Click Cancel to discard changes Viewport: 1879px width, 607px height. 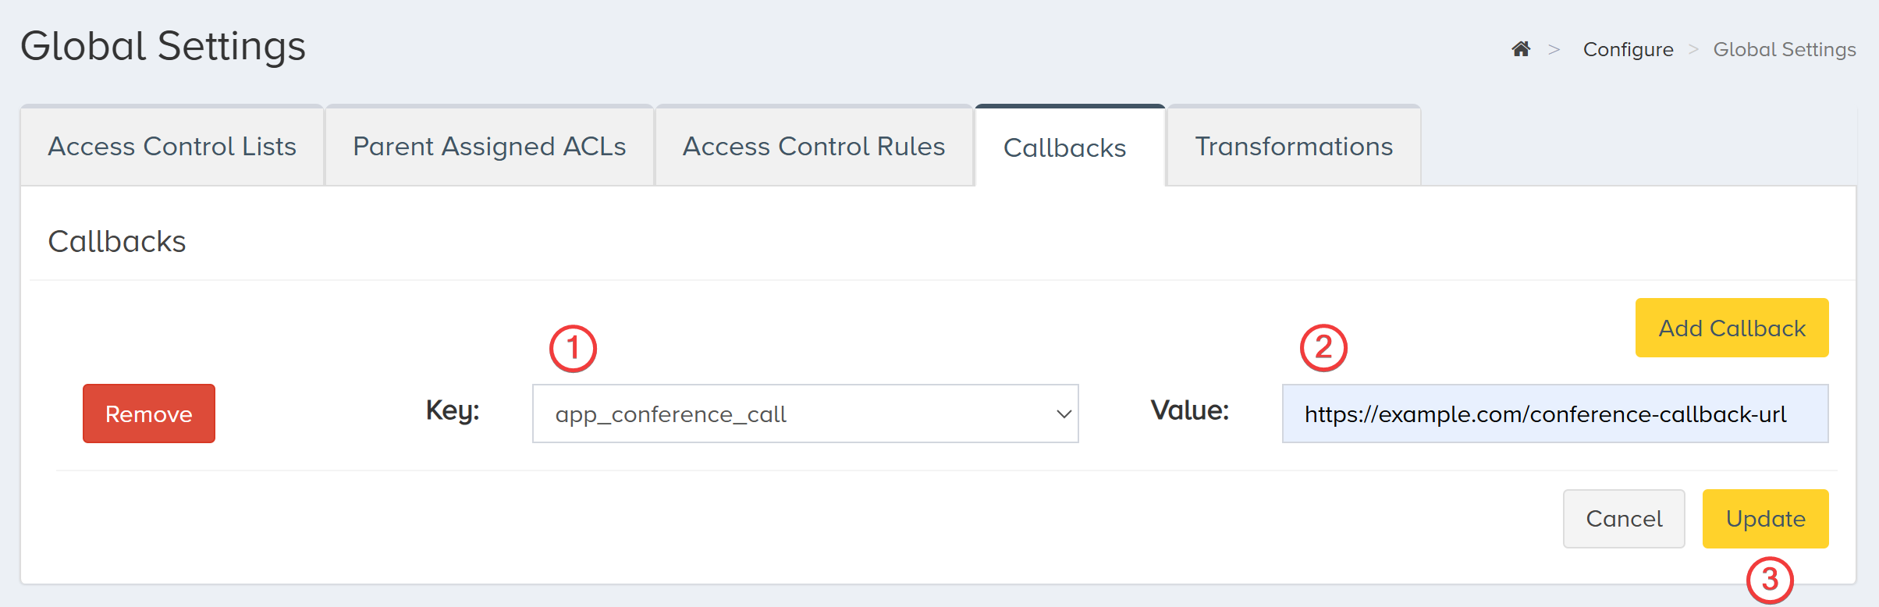[x=1624, y=518]
